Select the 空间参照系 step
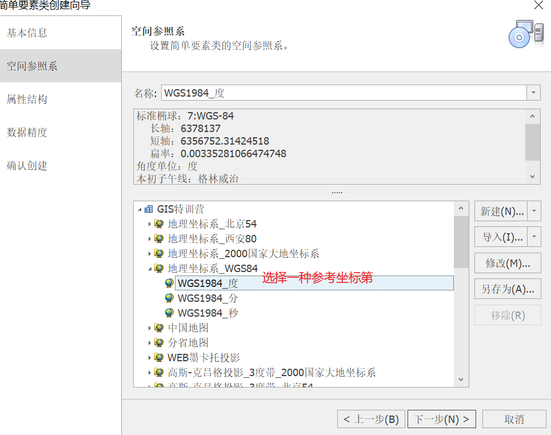This screenshot has width=551, height=435. point(61,66)
